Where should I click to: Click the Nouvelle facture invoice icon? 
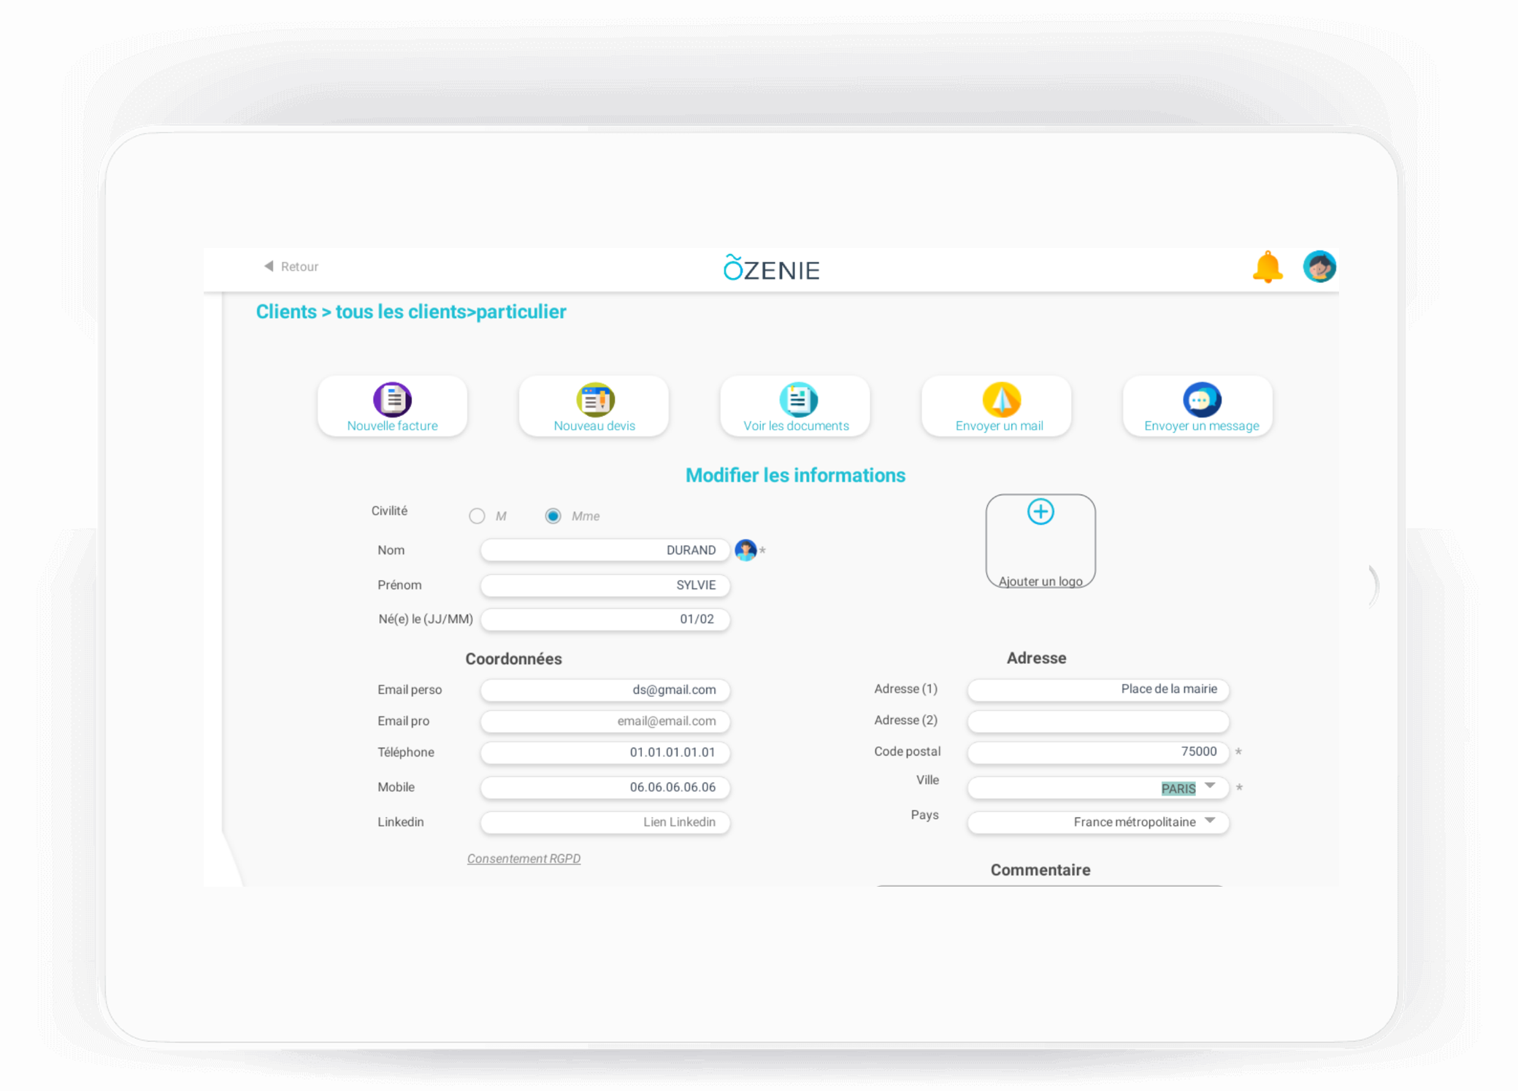point(392,399)
